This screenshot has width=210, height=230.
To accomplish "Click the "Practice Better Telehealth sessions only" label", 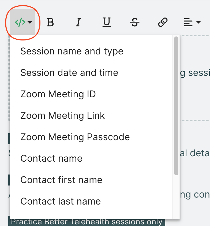I will tap(87, 222).
